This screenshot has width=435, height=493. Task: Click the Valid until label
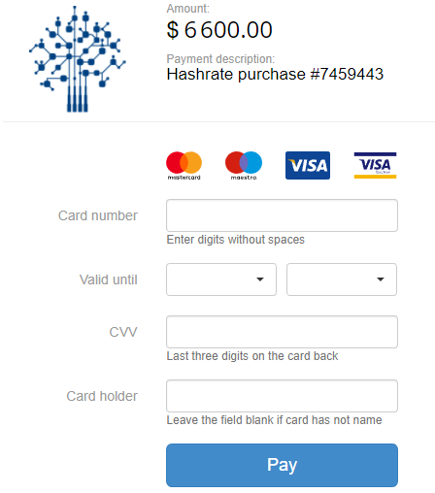pos(109,279)
